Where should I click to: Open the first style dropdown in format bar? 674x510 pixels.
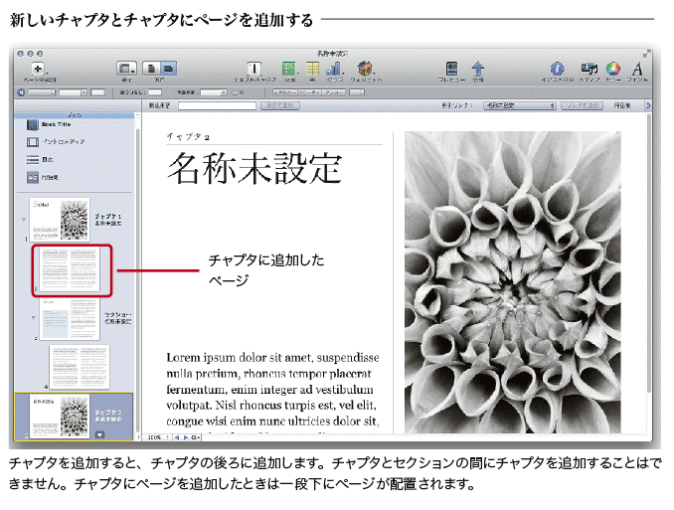[42, 92]
